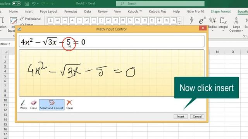Click the Ink Equation icon

[14, 20]
